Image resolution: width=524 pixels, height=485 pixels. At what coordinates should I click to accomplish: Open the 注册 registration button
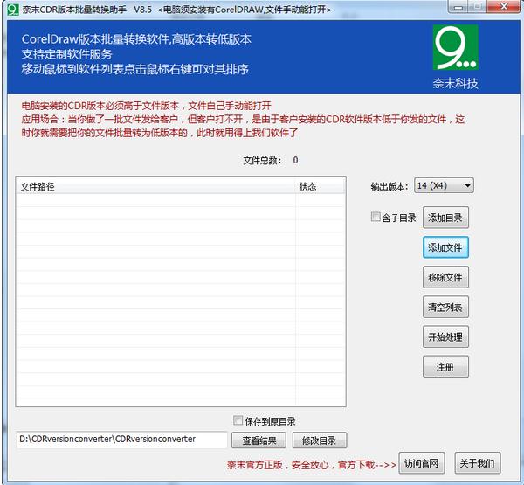point(445,367)
